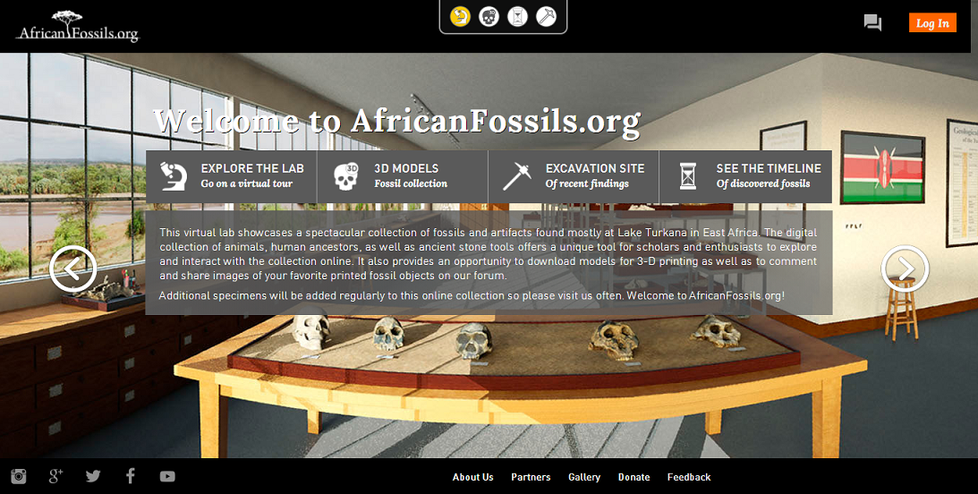The width and height of the screenshot is (978, 494).
Task: Open the About Us link
Action: [472, 477]
